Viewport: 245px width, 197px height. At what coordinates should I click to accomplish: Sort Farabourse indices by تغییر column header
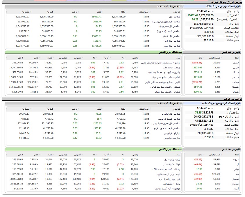click(x=99, y=109)
